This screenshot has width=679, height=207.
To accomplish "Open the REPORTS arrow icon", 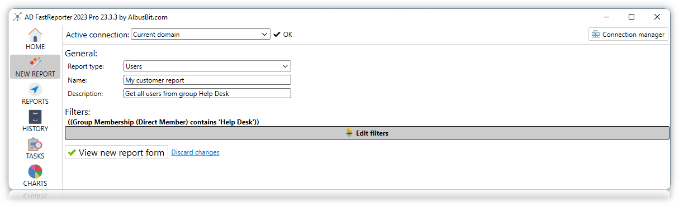I will pyautogui.click(x=35, y=90).
